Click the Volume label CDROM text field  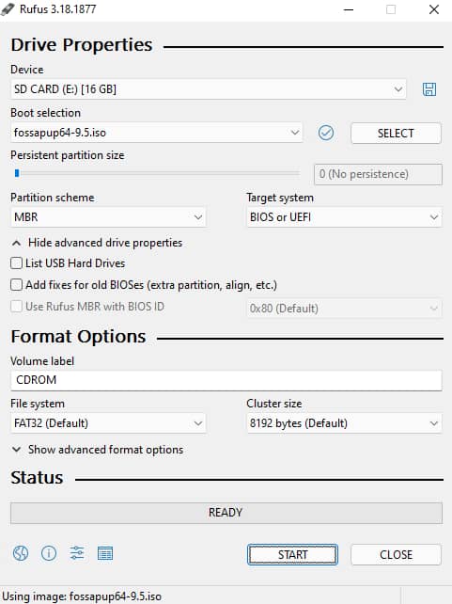(226, 380)
